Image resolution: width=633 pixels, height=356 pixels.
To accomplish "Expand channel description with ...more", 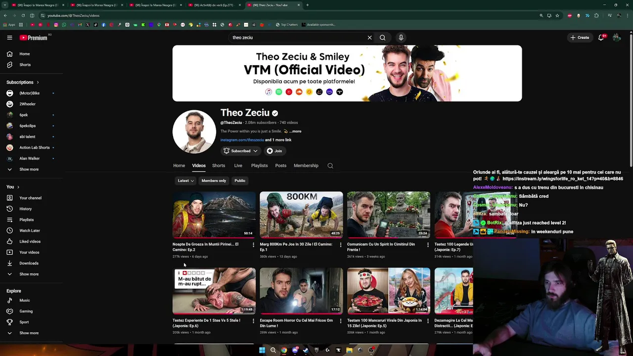I will (295, 132).
